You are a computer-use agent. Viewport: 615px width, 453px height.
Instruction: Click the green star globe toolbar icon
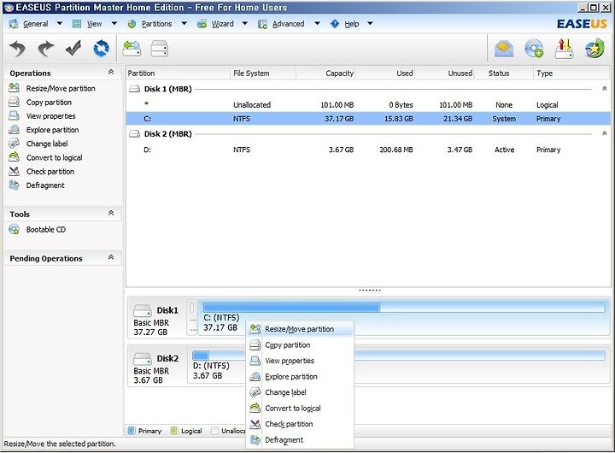pos(594,49)
